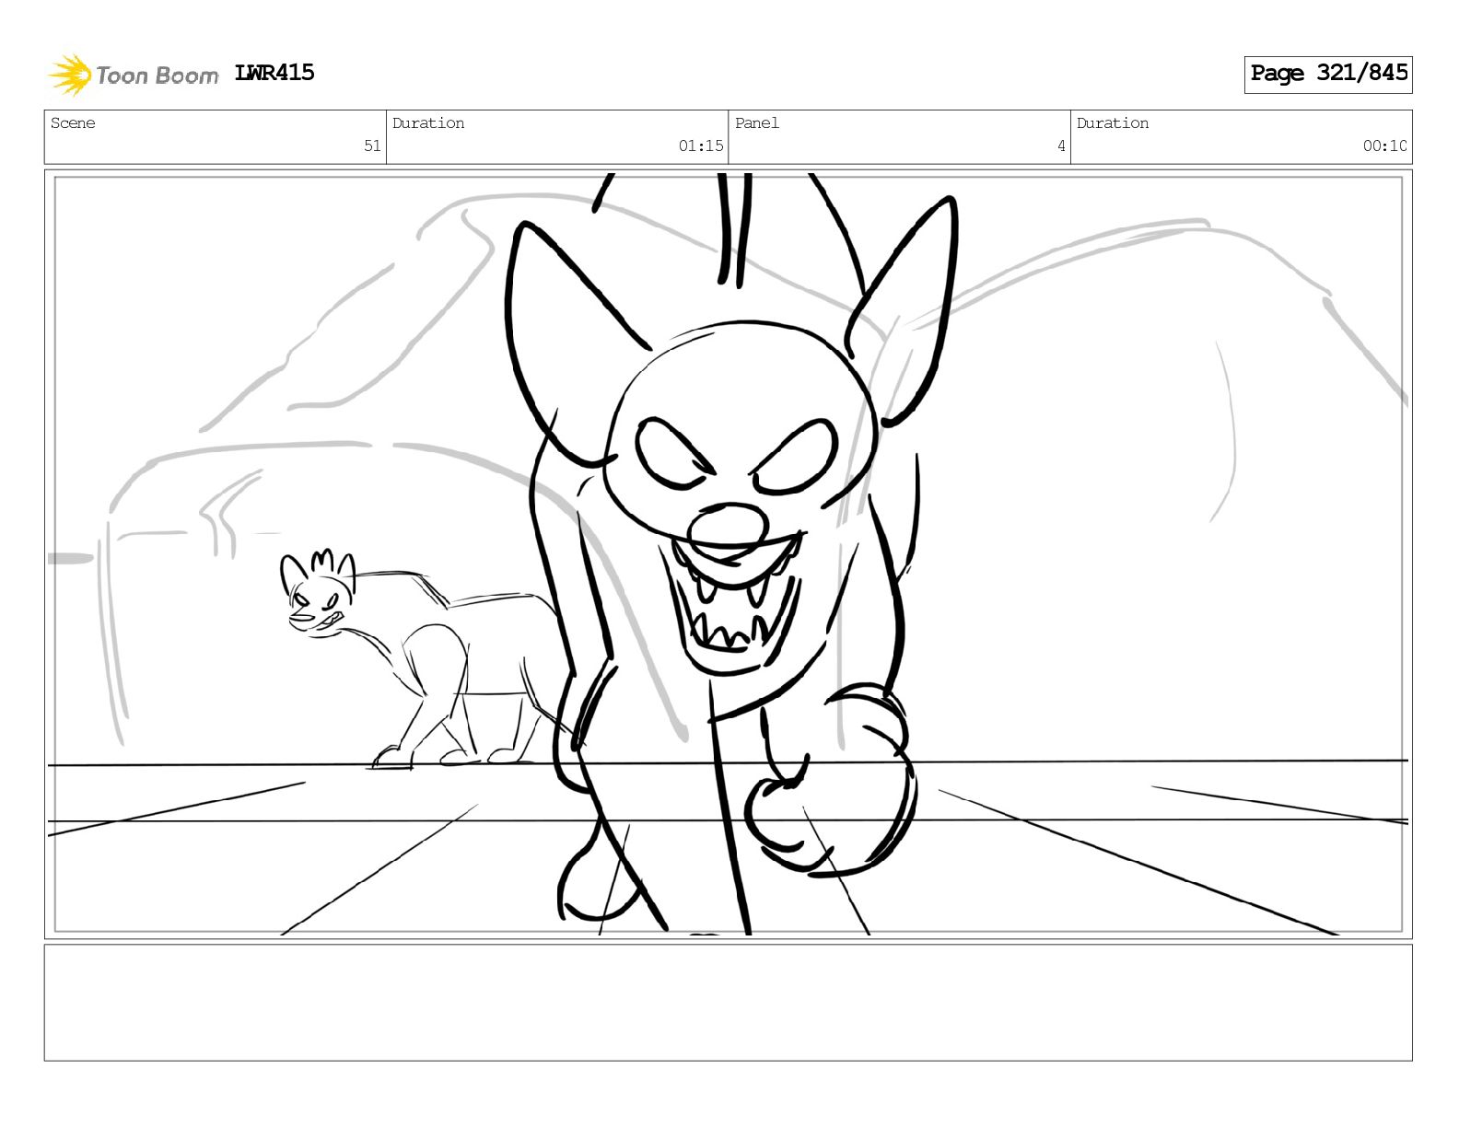Select the panel number 4 value

[x=1061, y=145]
